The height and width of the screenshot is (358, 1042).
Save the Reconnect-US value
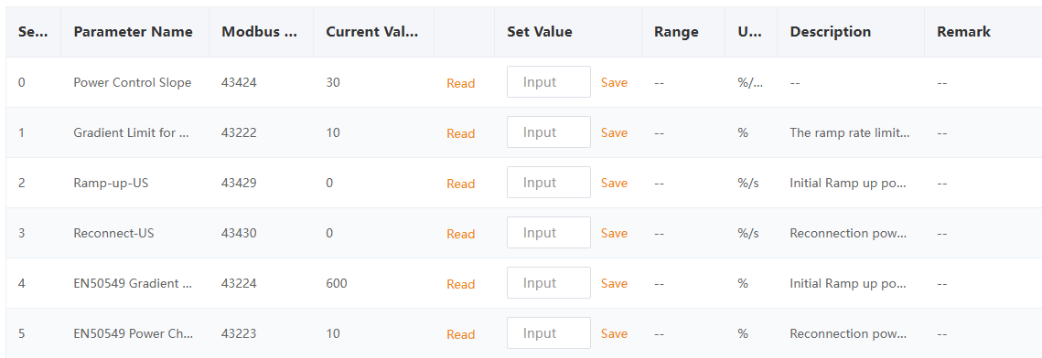pos(614,234)
